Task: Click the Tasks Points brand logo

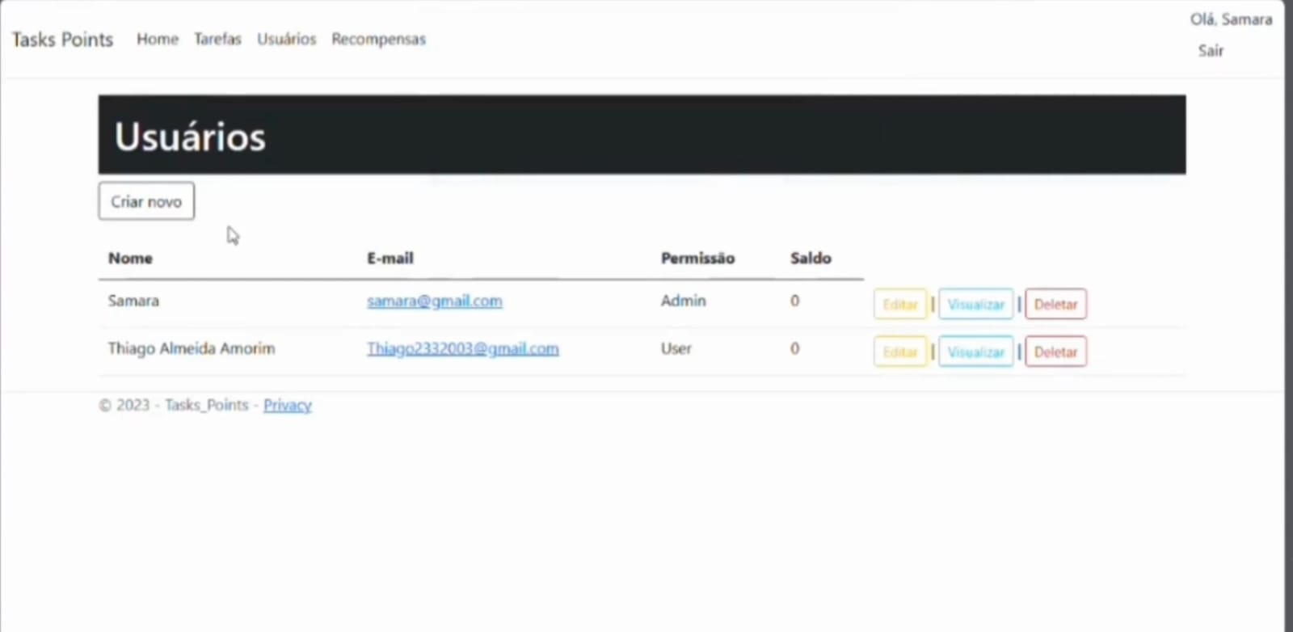Action: tap(62, 40)
